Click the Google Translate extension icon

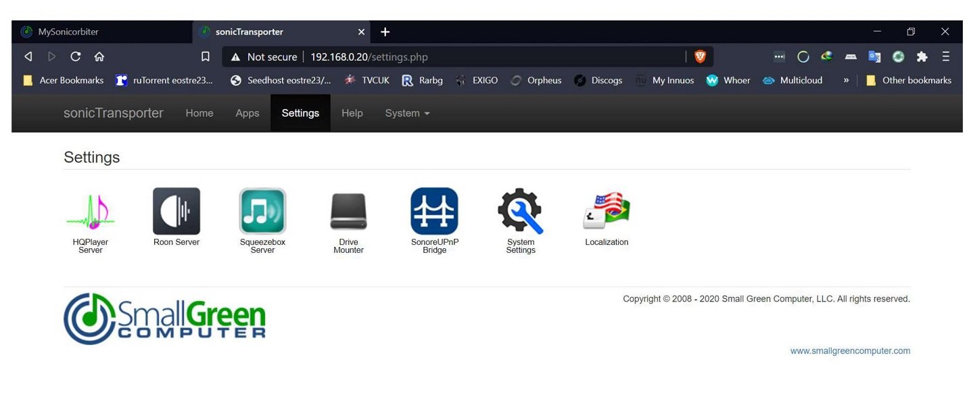(x=874, y=57)
